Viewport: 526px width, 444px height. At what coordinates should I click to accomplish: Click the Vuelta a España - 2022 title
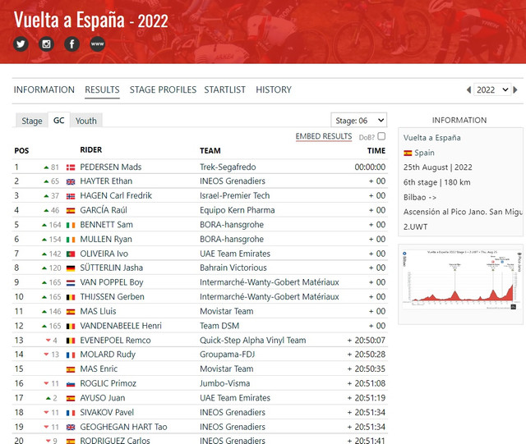pyautogui.click(x=91, y=20)
